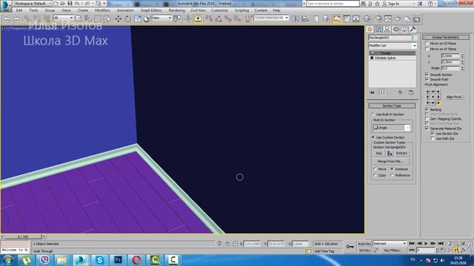Click the Pin Stack icon below modifier stack

(372, 92)
